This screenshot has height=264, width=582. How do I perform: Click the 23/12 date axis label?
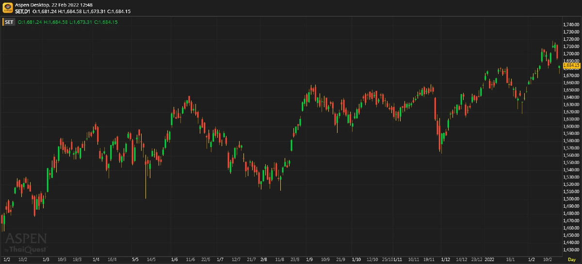click(477, 260)
